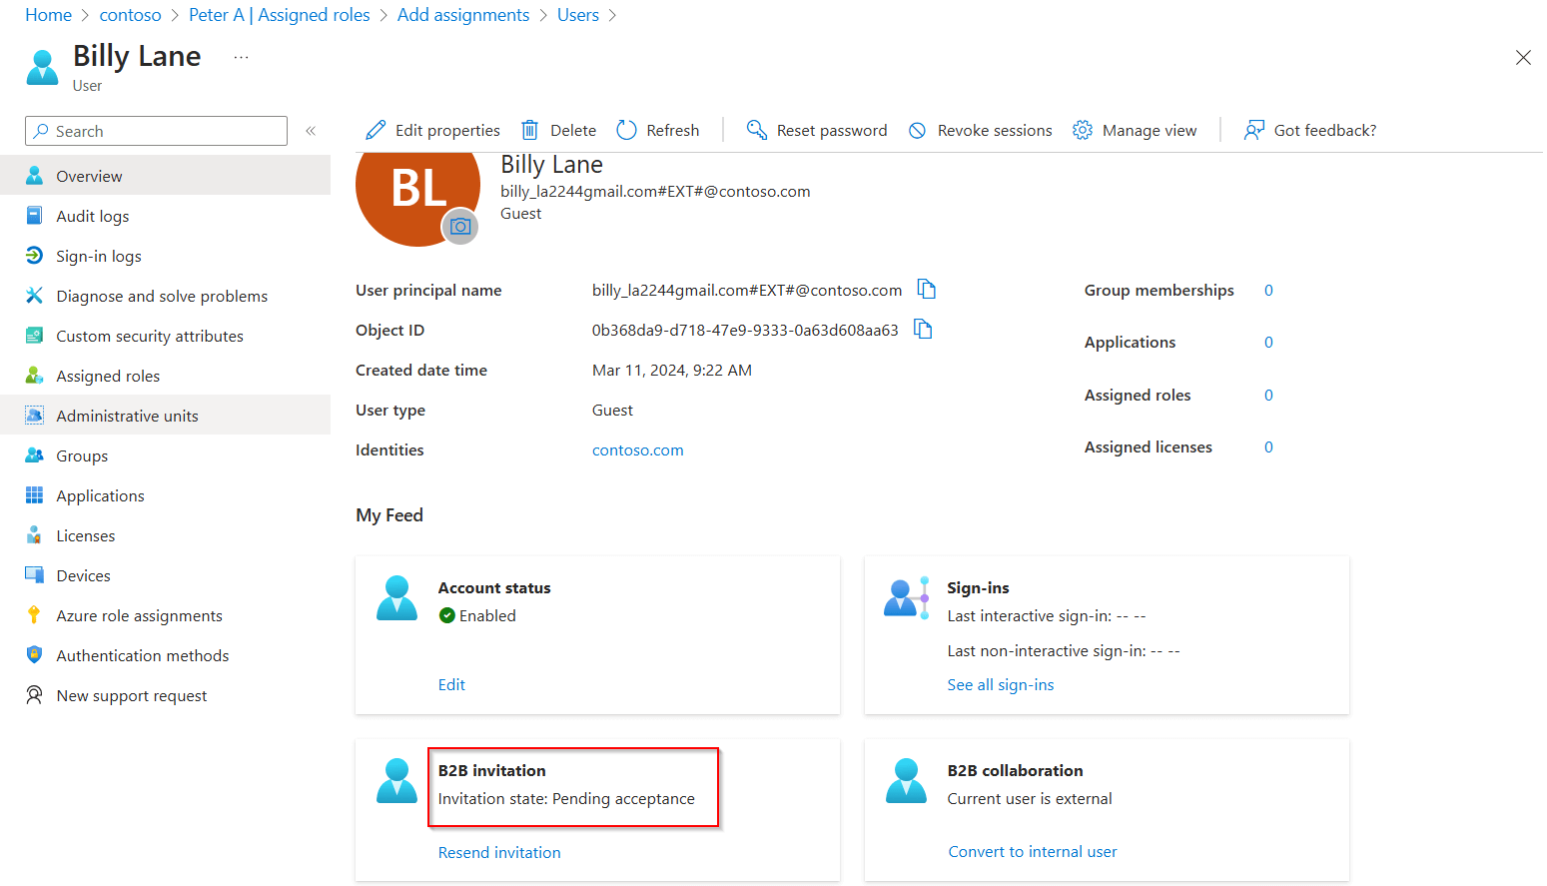Collapse the sidebar with the double-chevron

[311, 130]
